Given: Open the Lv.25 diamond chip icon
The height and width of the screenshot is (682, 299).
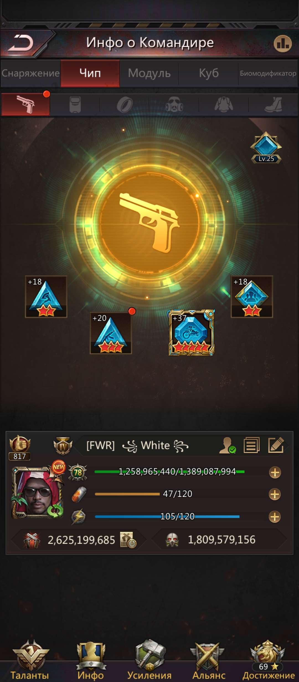Looking at the screenshot, I should pyautogui.click(x=266, y=147).
